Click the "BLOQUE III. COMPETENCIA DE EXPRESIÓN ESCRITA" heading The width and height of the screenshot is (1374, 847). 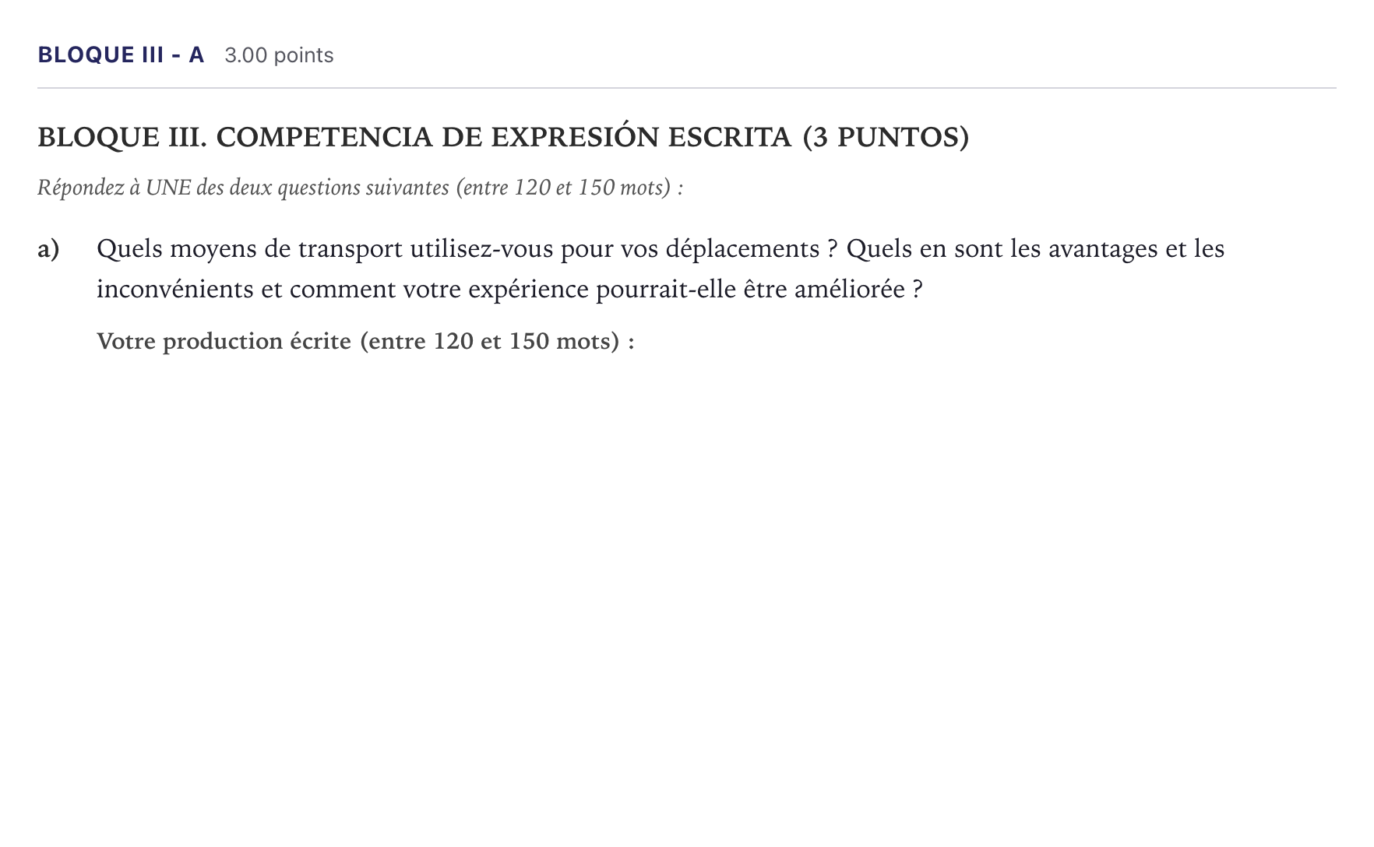point(414,137)
